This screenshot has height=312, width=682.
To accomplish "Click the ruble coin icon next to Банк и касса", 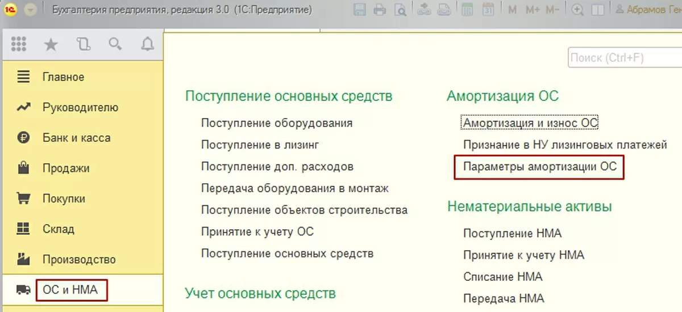I will [23, 138].
